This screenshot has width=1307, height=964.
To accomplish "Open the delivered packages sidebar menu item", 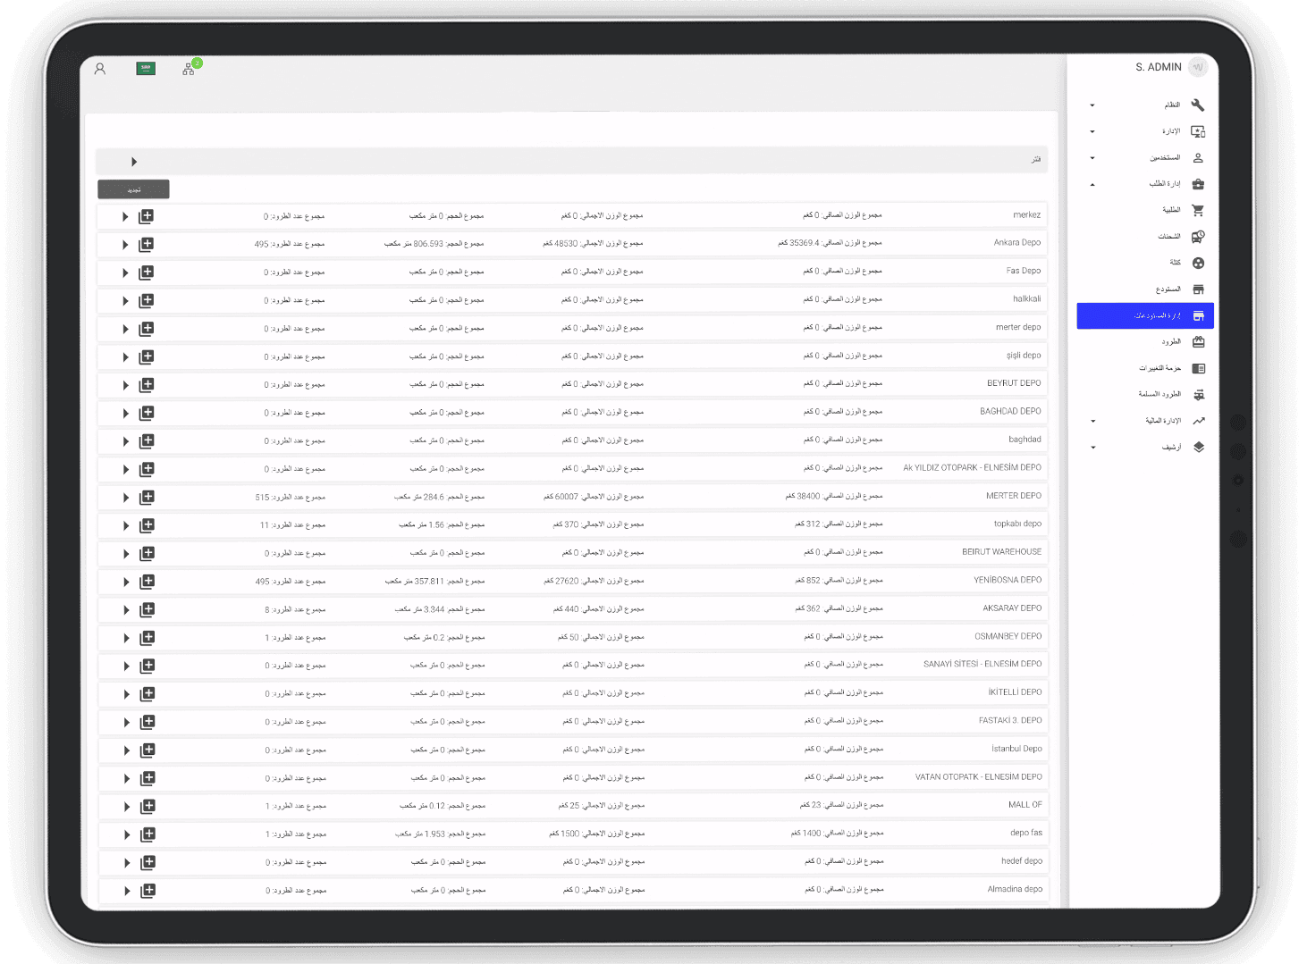I will pos(1159,394).
